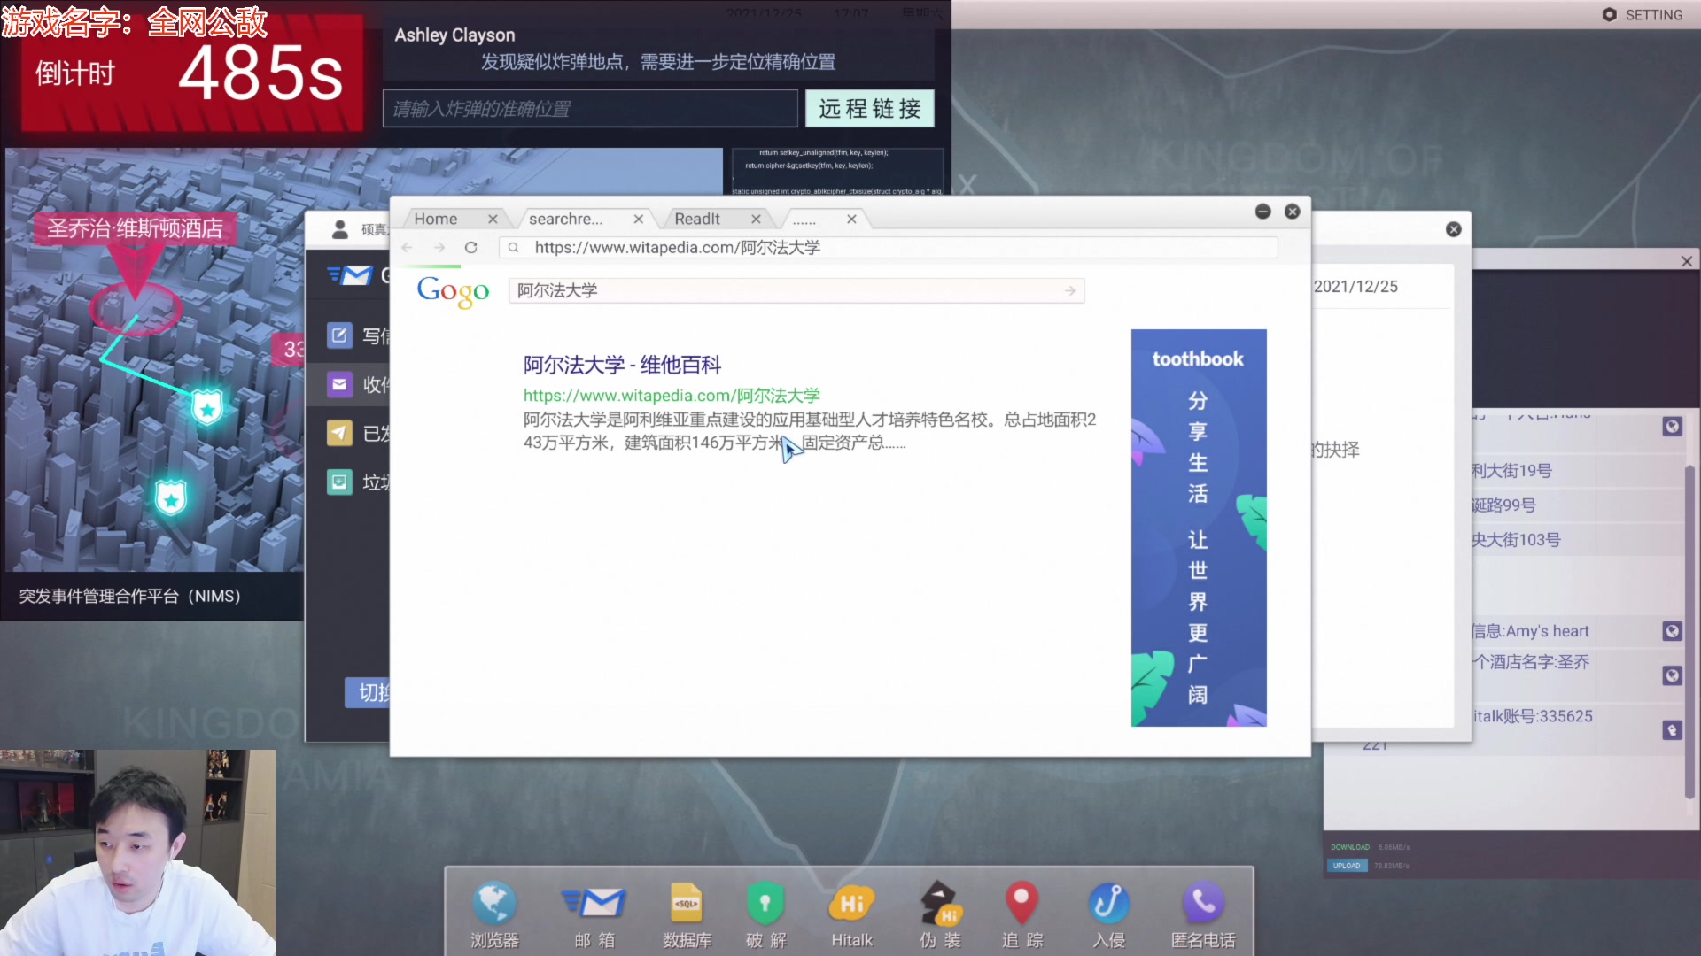Close the ReadIt tab
The width and height of the screenshot is (1701, 956).
(x=756, y=220)
